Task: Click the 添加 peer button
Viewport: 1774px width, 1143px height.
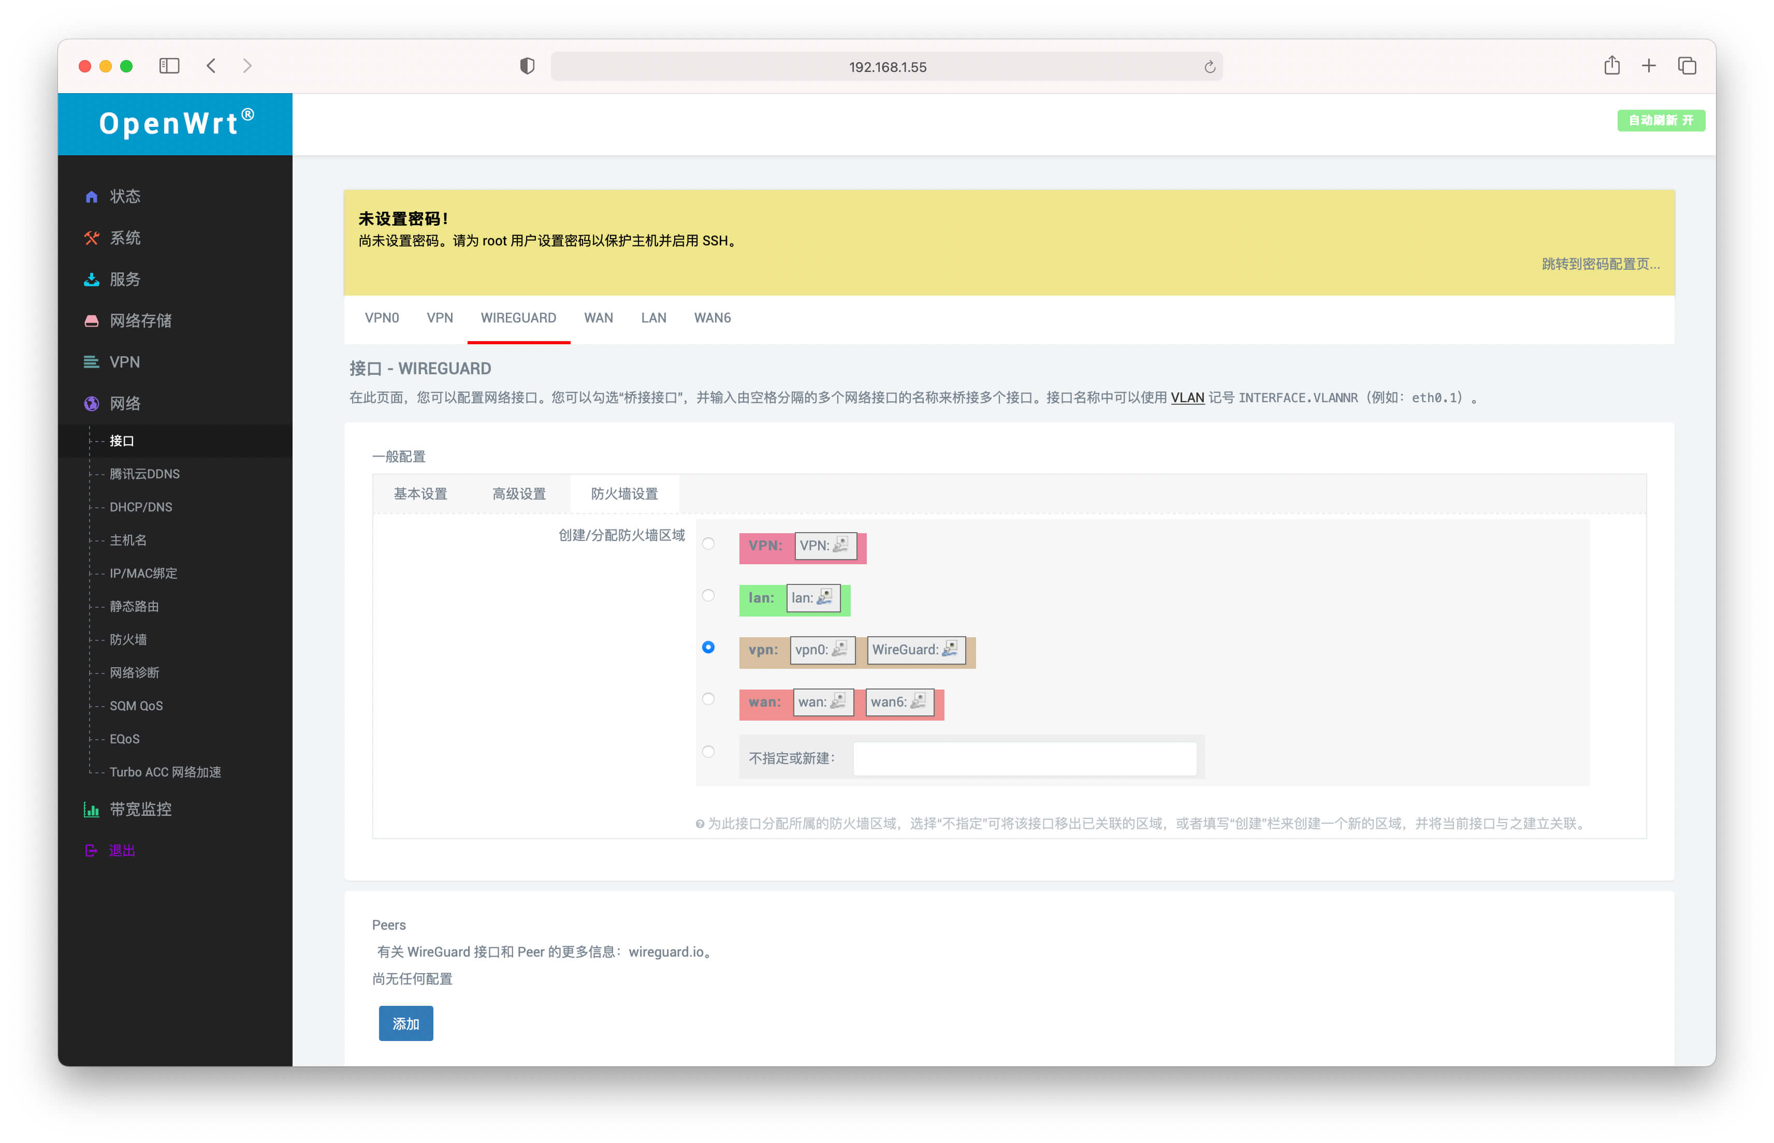Action: 405,1024
